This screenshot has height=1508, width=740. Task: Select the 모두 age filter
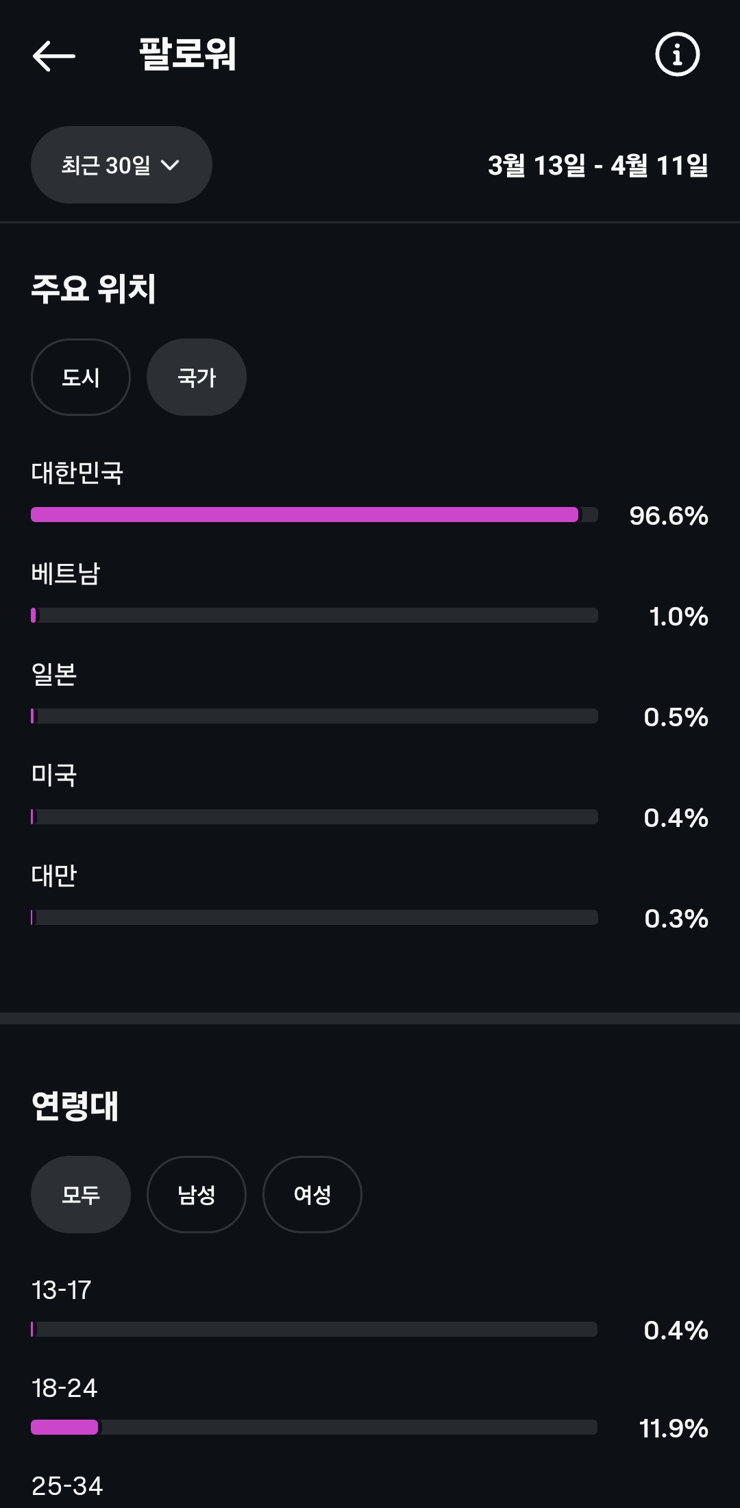[81, 1195]
